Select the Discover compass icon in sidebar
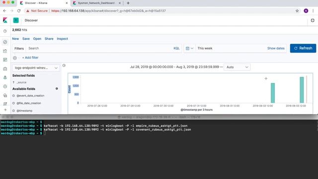 pyautogui.click(x=5, y=42)
